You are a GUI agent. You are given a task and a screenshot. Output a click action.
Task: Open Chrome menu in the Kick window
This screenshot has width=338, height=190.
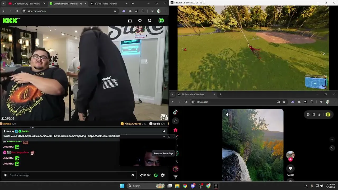click(x=165, y=11)
